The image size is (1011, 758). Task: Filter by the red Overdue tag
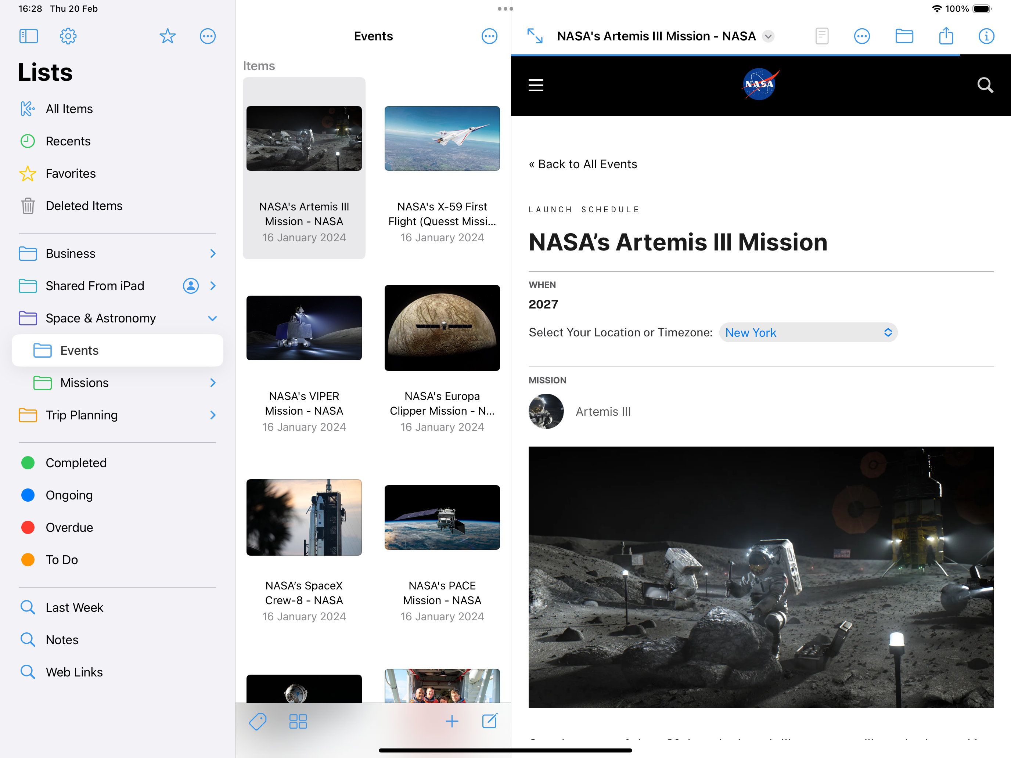coord(117,527)
